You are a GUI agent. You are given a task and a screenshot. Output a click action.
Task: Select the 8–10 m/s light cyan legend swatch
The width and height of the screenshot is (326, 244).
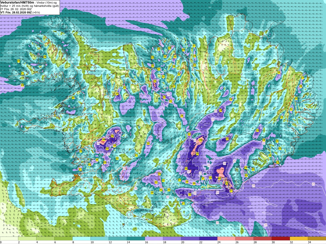point(81,239)
